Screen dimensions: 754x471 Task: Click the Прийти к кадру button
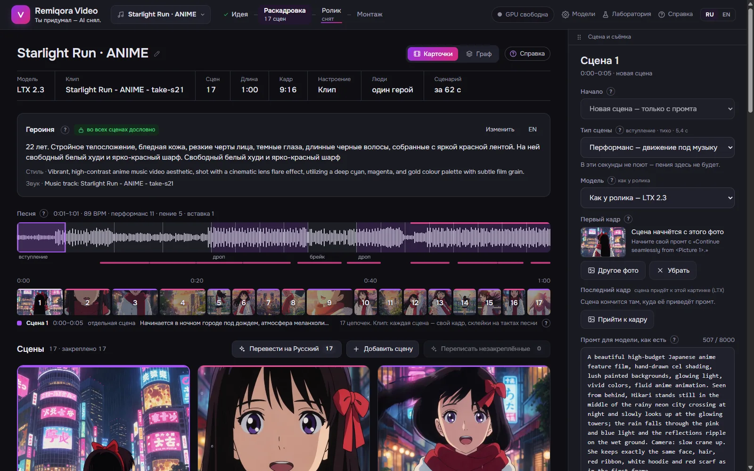pyautogui.click(x=617, y=319)
